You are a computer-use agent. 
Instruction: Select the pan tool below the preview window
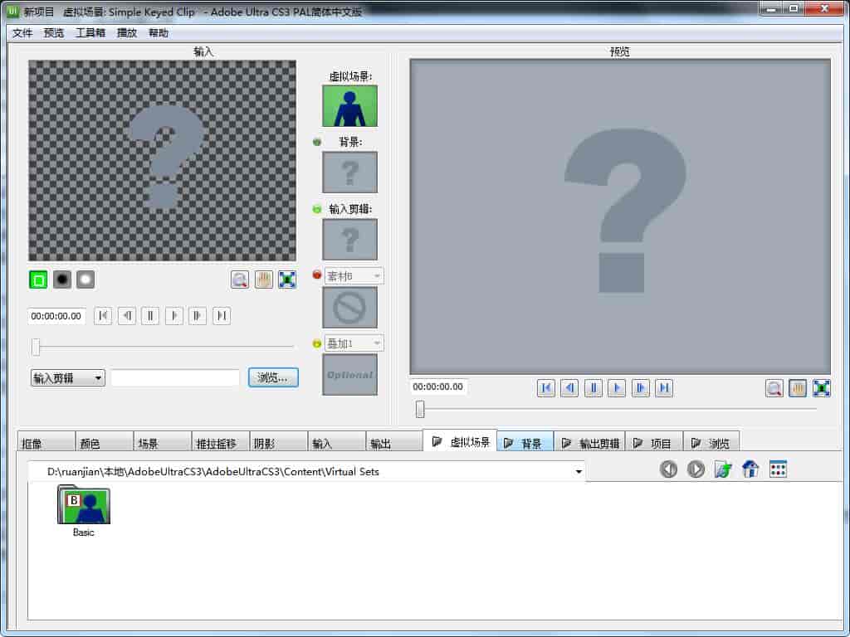[x=797, y=387]
